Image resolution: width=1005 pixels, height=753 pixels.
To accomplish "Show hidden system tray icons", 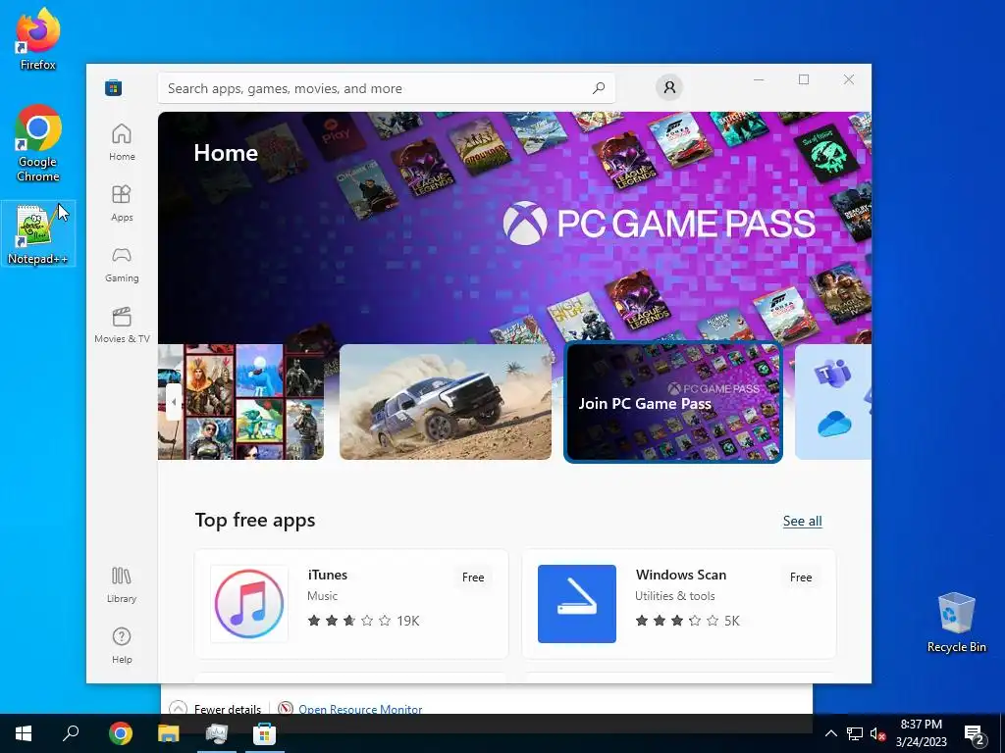I will point(830,733).
